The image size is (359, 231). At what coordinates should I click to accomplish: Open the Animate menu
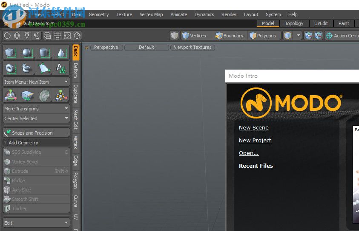[x=179, y=14]
